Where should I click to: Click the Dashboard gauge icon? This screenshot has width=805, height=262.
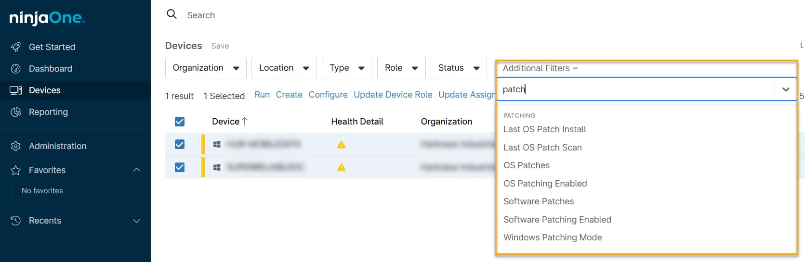coord(15,69)
